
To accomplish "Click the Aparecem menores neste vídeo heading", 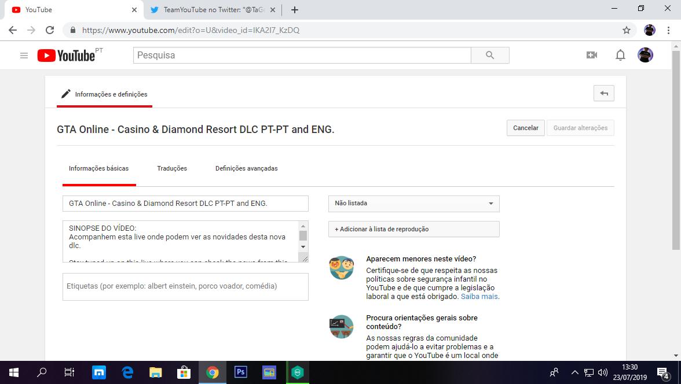I will [x=421, y=259].
